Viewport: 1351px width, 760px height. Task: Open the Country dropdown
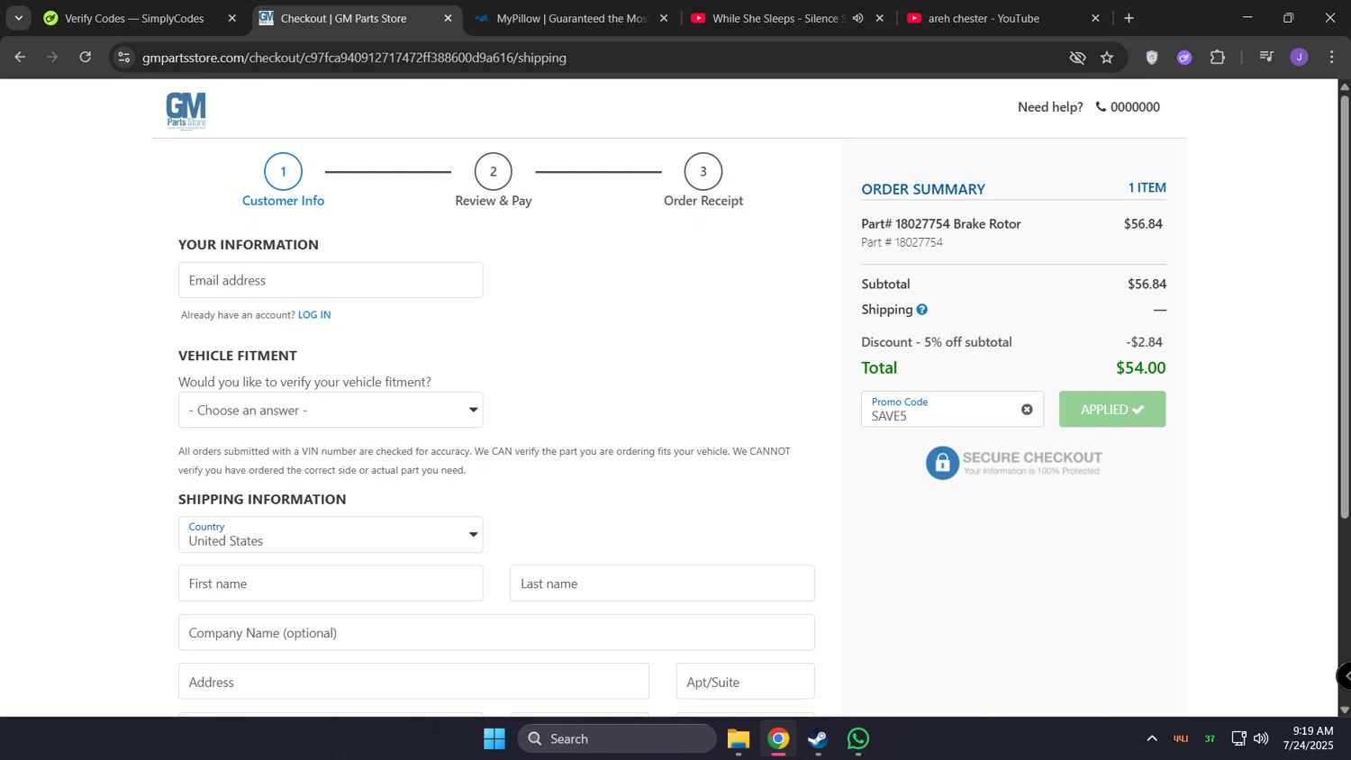(x=331, y=535)
